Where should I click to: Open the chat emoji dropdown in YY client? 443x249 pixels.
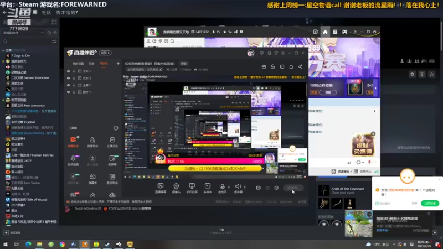(x=359, y=162)
